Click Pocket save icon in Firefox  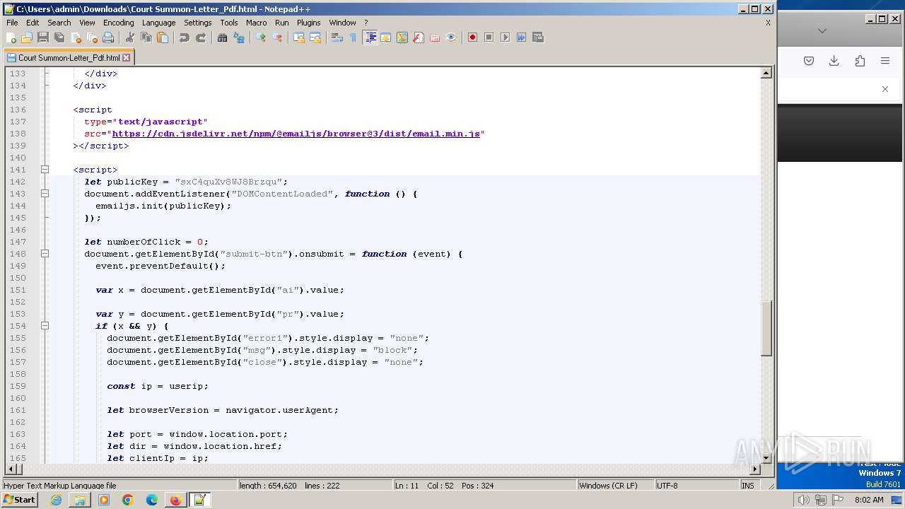[809, 61]
